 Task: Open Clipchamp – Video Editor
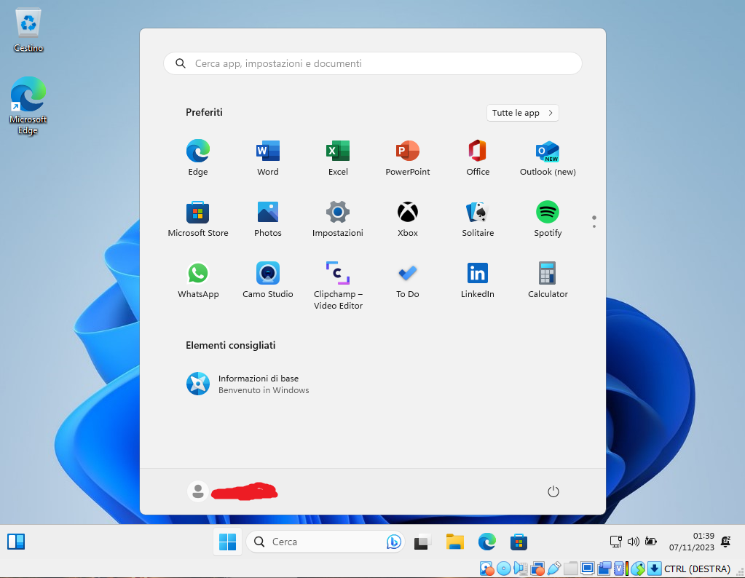click(338, 286)
